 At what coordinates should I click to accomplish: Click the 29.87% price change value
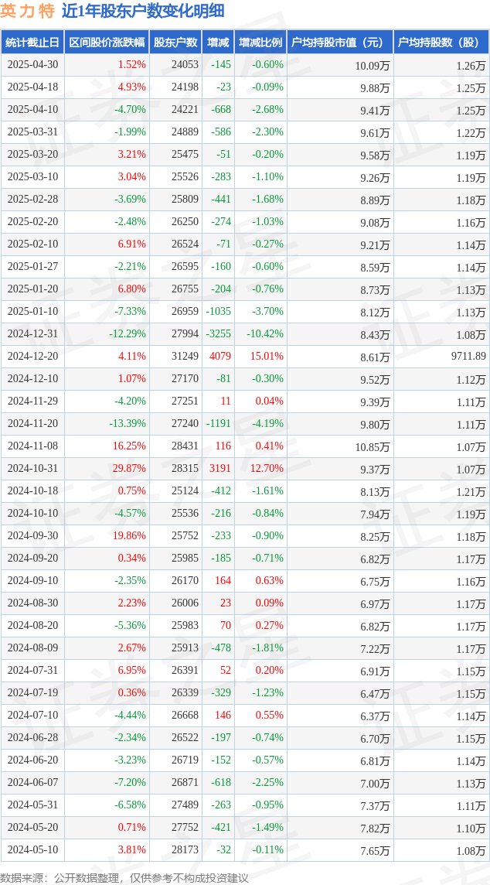[129, 469]
